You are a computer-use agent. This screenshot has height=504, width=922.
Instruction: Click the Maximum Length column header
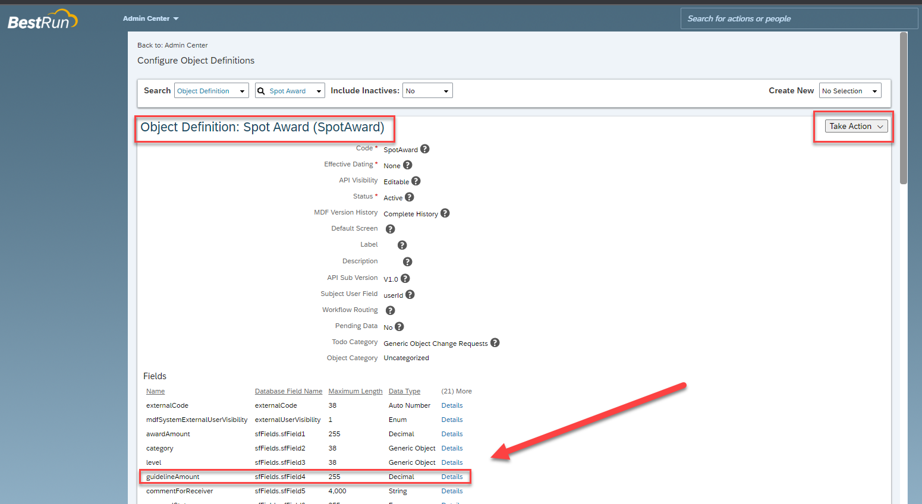coord(355,391)
